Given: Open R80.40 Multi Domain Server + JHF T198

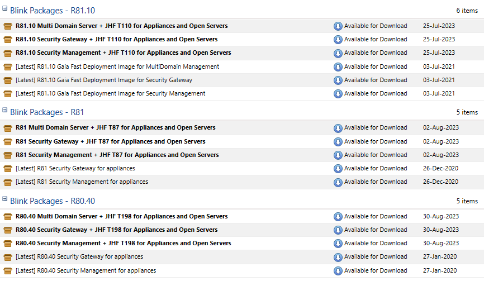Looking at the screenshot, I should coord(121,217).
